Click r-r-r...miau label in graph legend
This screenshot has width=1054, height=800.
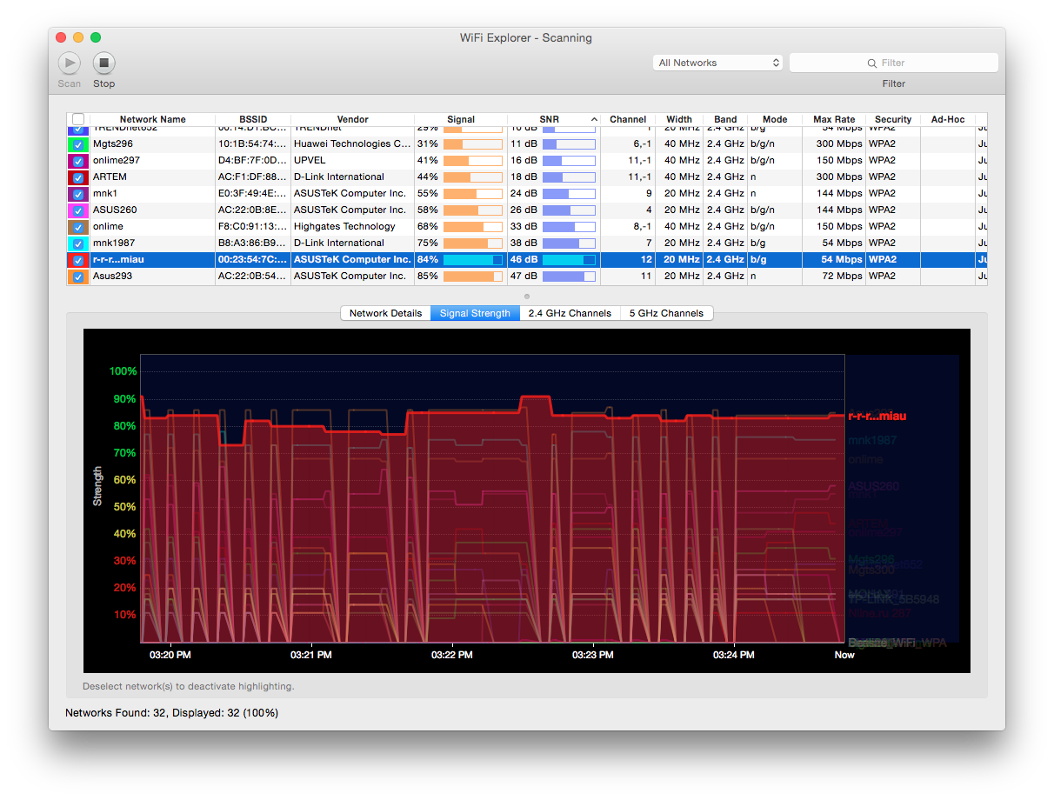point(877,417)
